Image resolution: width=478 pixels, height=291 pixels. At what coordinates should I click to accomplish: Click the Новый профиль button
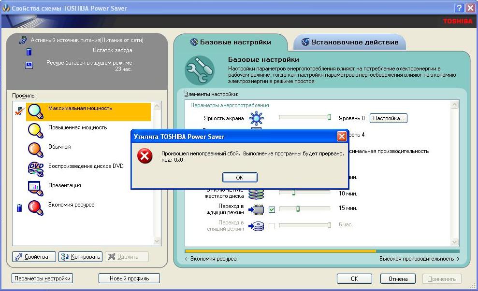129,278
